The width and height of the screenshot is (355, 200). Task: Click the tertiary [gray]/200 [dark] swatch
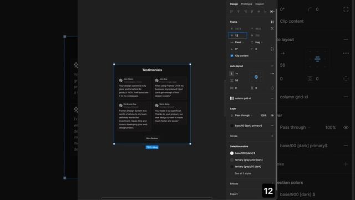click(232, 160)
